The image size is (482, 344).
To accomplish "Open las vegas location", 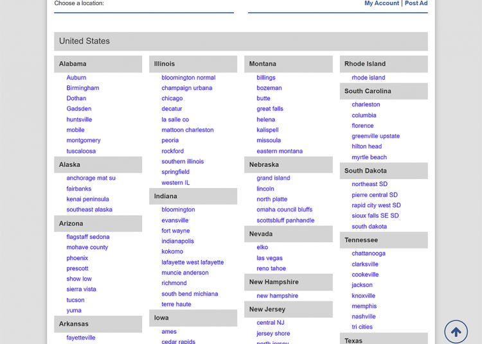I will pos(269,259).
